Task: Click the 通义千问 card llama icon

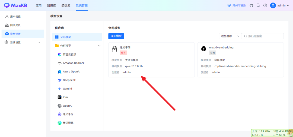Action: pyautogui.click(x=114, y=49)
